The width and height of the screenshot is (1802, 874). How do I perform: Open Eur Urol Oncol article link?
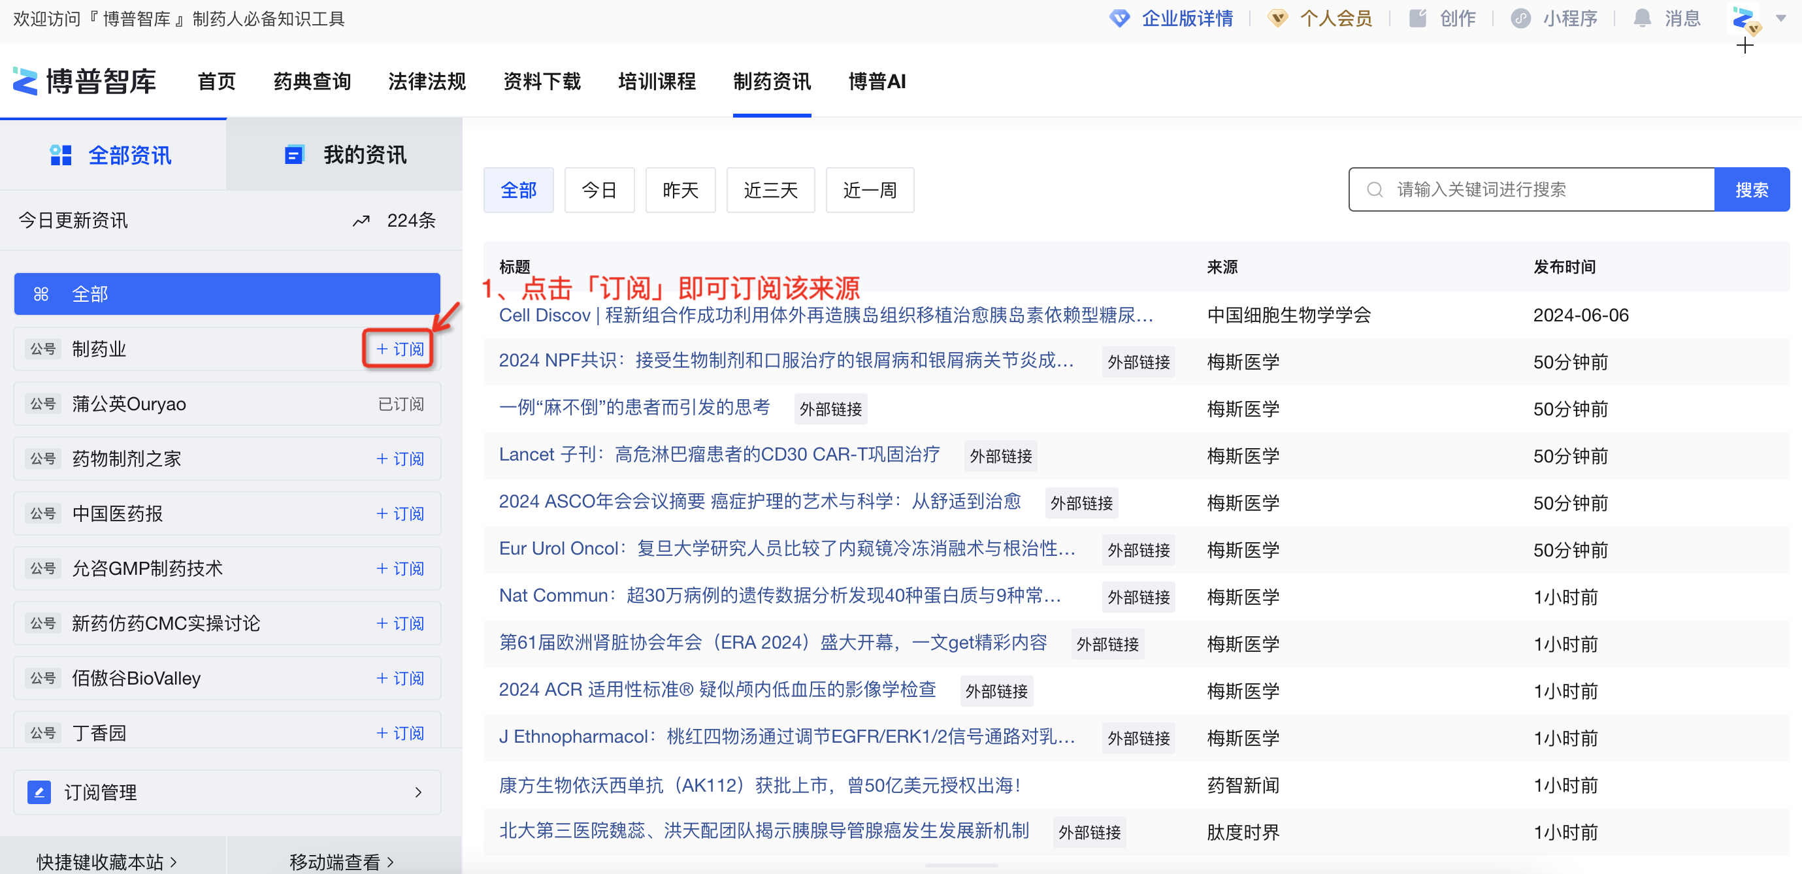pyautogui.click(x=787, y=549)
